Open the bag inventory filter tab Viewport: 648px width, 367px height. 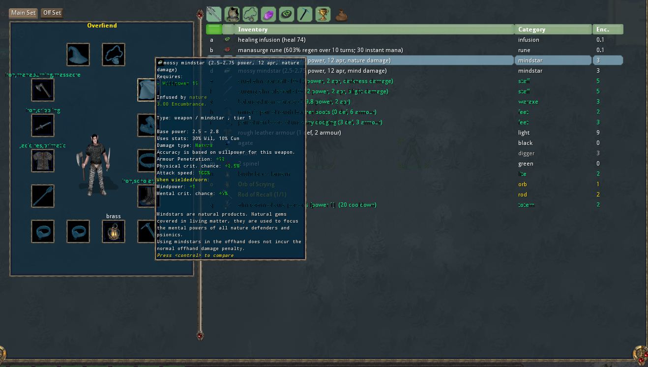(341, 14)
